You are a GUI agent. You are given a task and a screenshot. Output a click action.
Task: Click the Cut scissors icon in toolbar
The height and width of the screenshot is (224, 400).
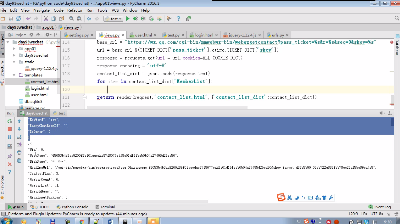coord(46,19)
